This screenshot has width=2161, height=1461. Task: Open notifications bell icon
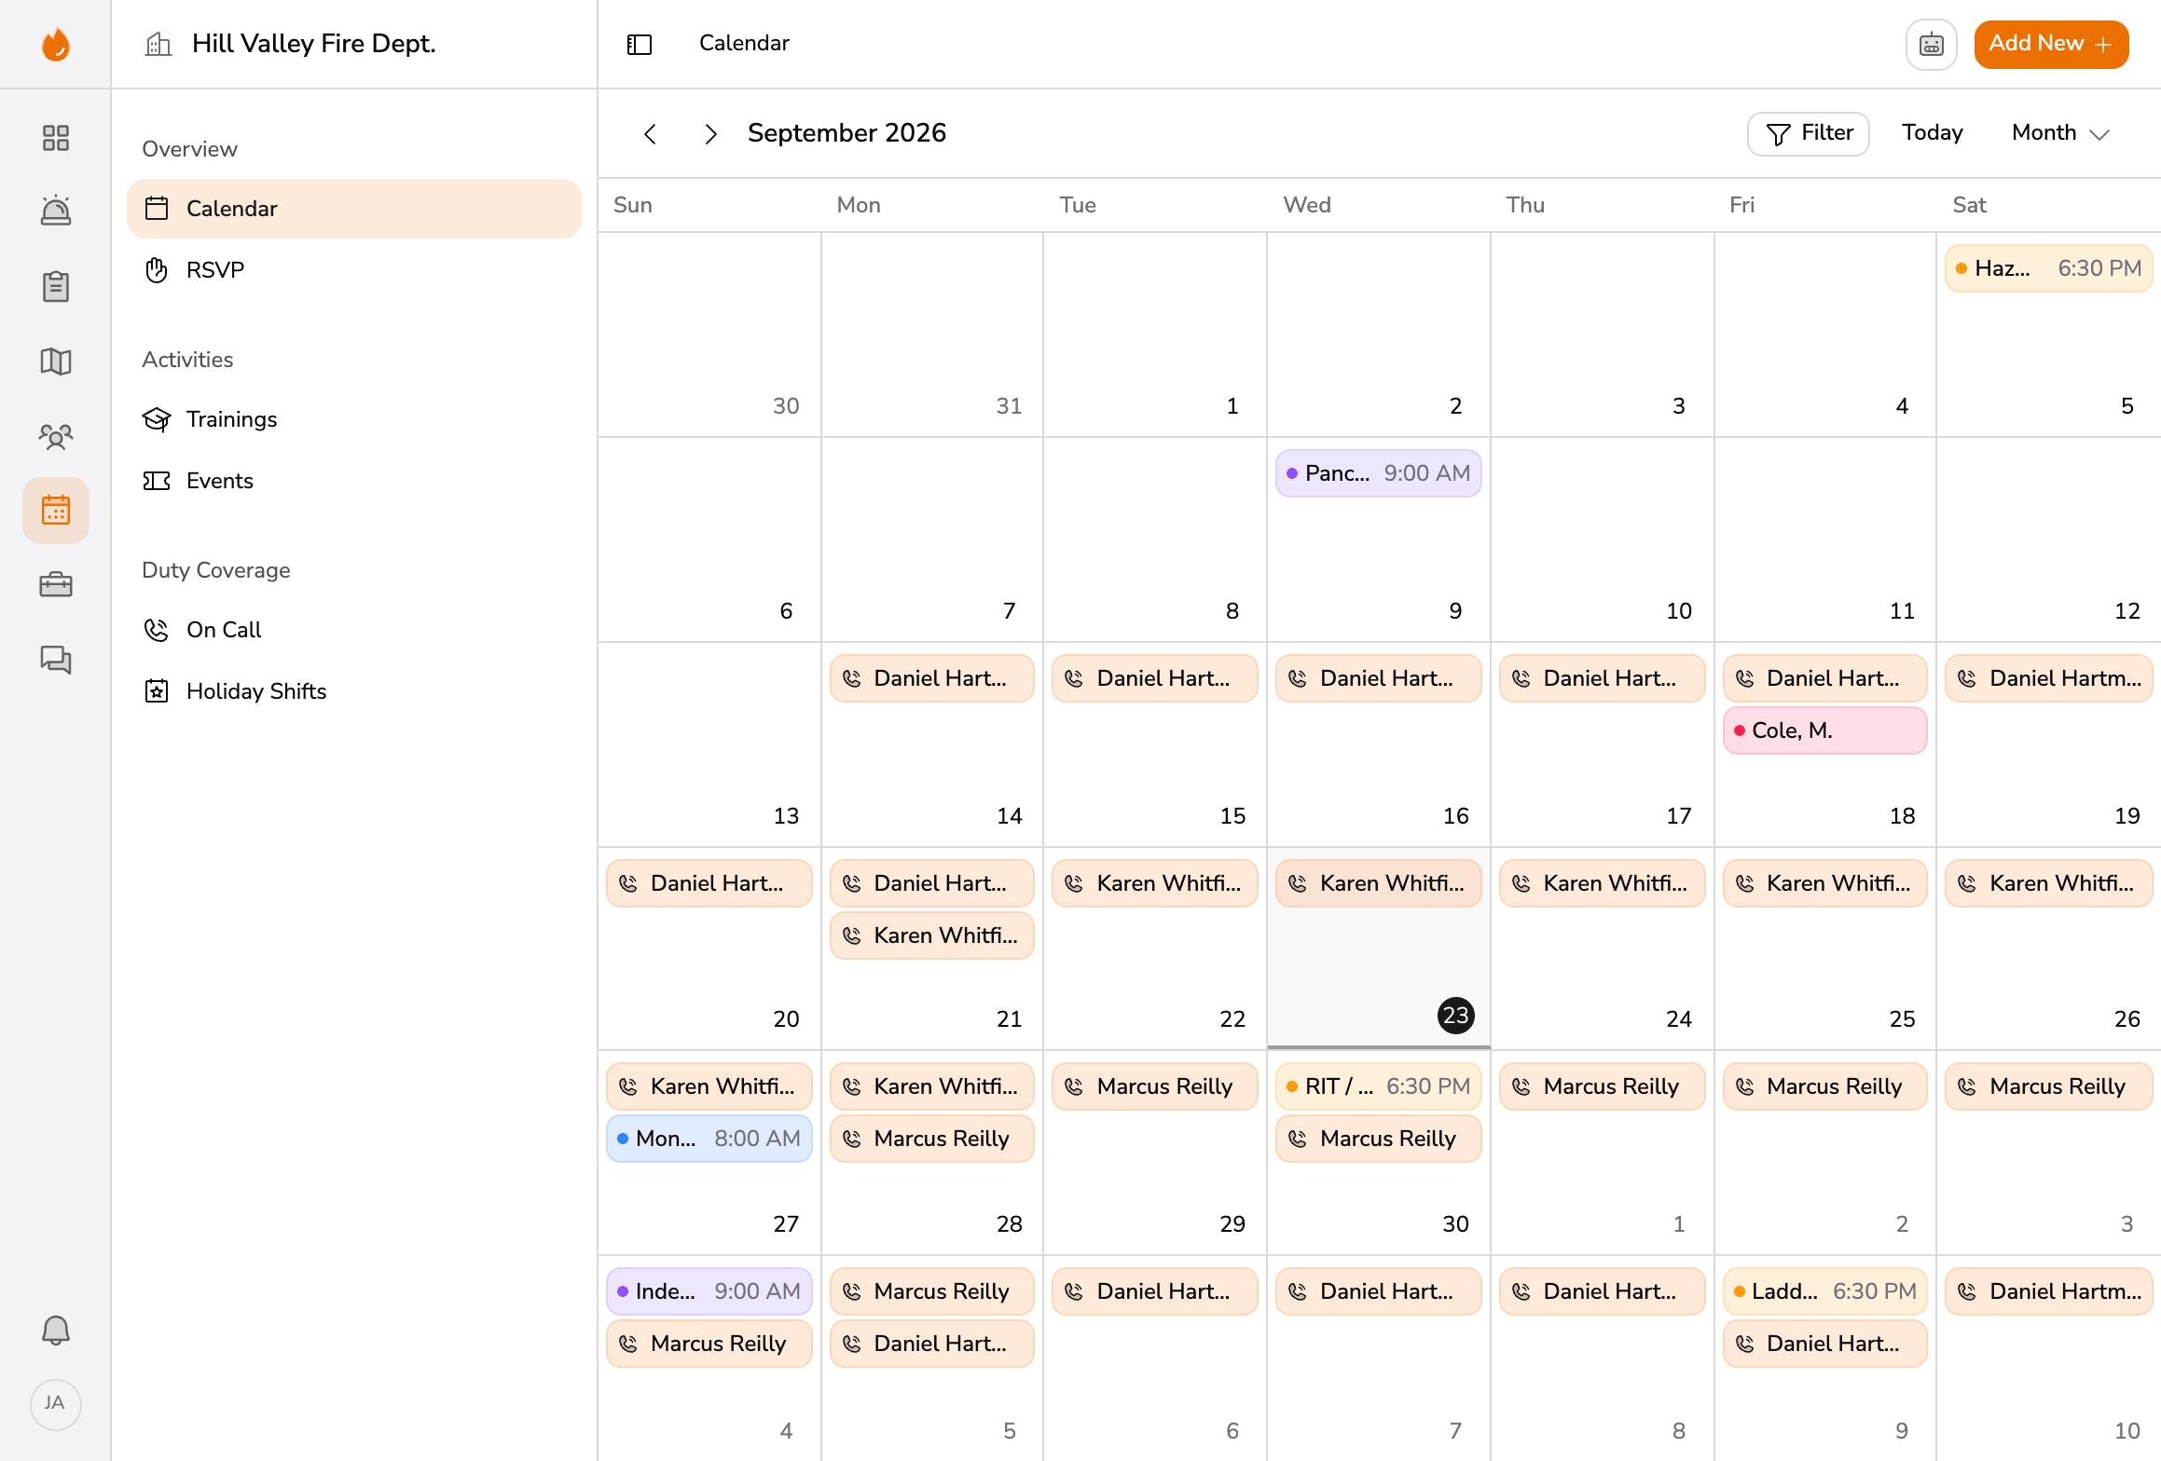(56, 1331)
